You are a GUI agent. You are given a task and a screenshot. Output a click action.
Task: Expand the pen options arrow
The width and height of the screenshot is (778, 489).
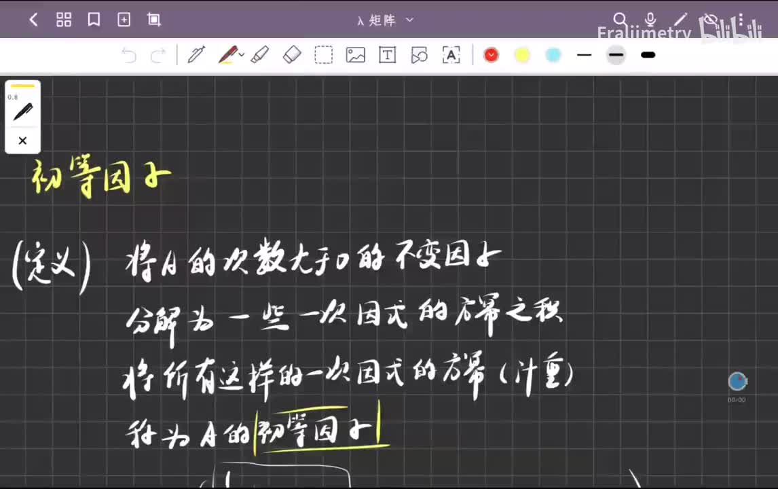click(x=242, y=54)
